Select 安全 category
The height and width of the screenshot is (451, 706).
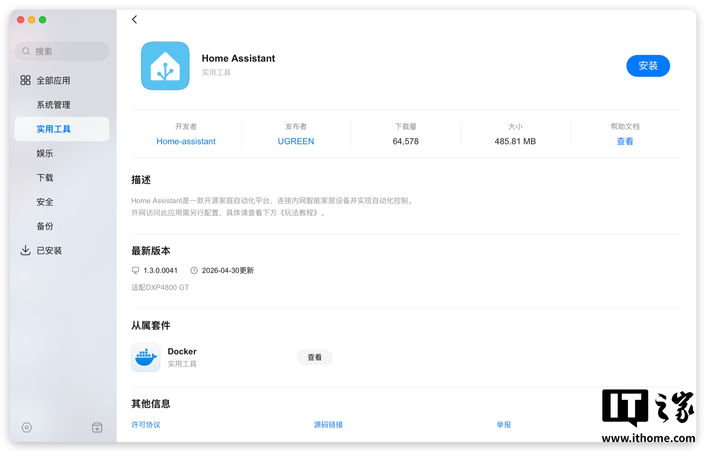pos(62,202)
